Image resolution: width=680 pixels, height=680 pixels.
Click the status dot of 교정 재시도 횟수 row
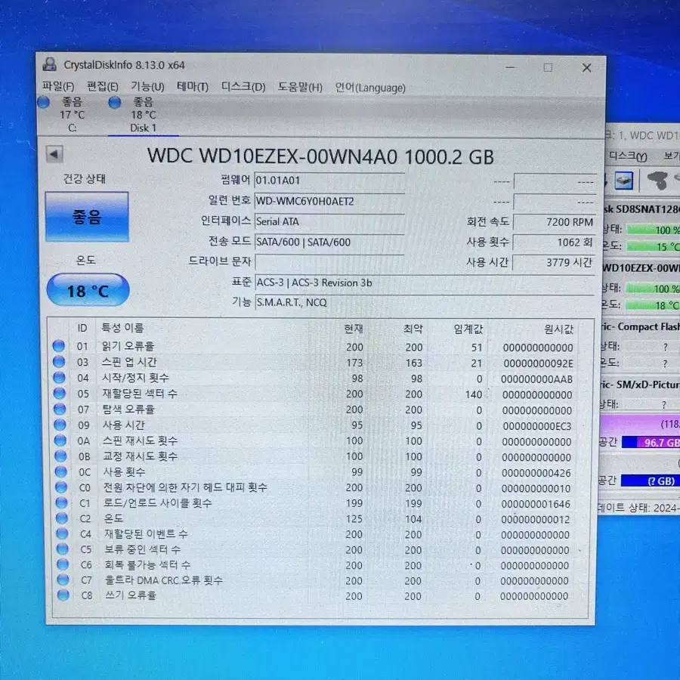pyautogui.click(x=60, y=456)
